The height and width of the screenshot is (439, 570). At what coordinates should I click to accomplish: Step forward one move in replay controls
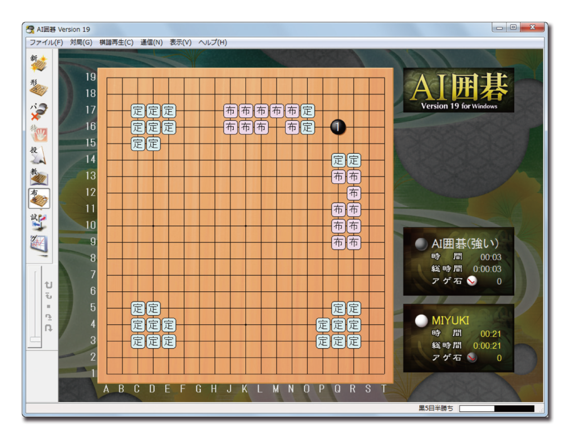(48, 317)
